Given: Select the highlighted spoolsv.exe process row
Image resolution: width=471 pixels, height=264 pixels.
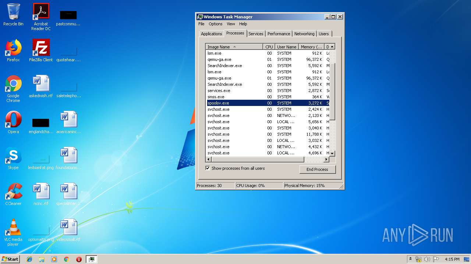Looking at the screenshot, I should coord(268,103).
